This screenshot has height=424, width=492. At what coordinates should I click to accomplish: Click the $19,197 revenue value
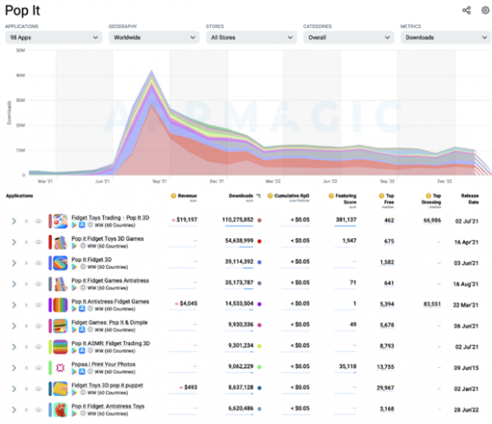click(x=186, y=220)
